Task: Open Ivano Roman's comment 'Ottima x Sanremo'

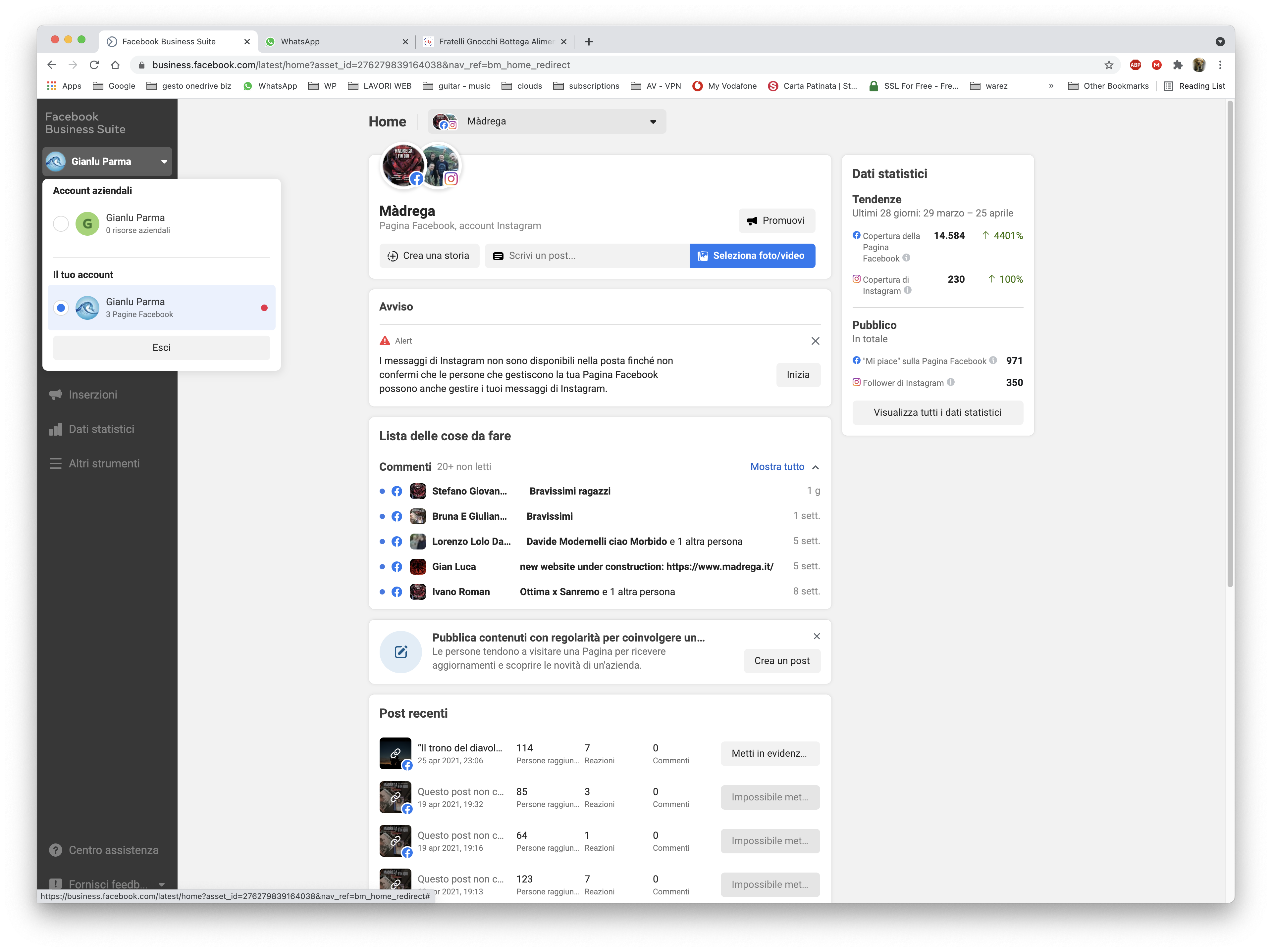Action: 600,592
